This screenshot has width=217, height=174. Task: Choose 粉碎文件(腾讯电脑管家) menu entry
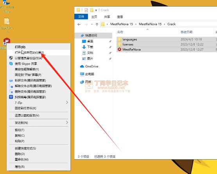click(39, 80)
